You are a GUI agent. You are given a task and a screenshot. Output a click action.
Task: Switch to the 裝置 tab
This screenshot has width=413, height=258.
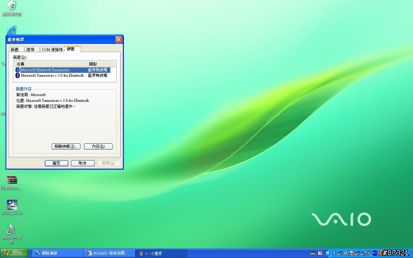[x=15, y=50]
